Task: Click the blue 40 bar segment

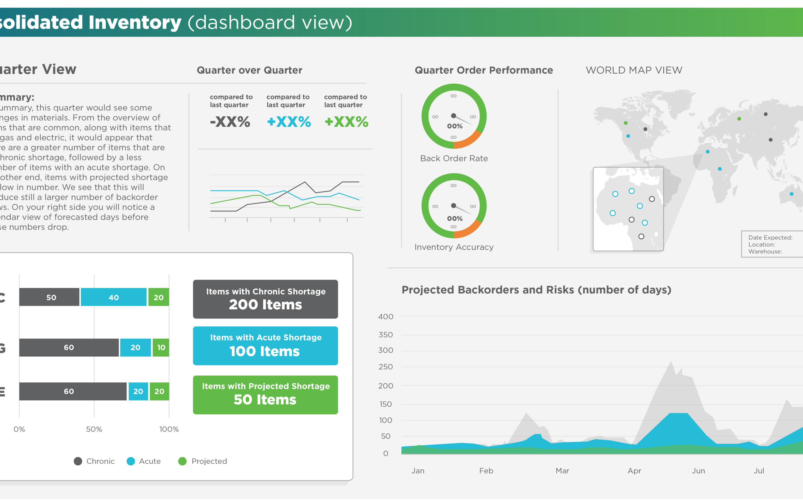Action: 113,297
